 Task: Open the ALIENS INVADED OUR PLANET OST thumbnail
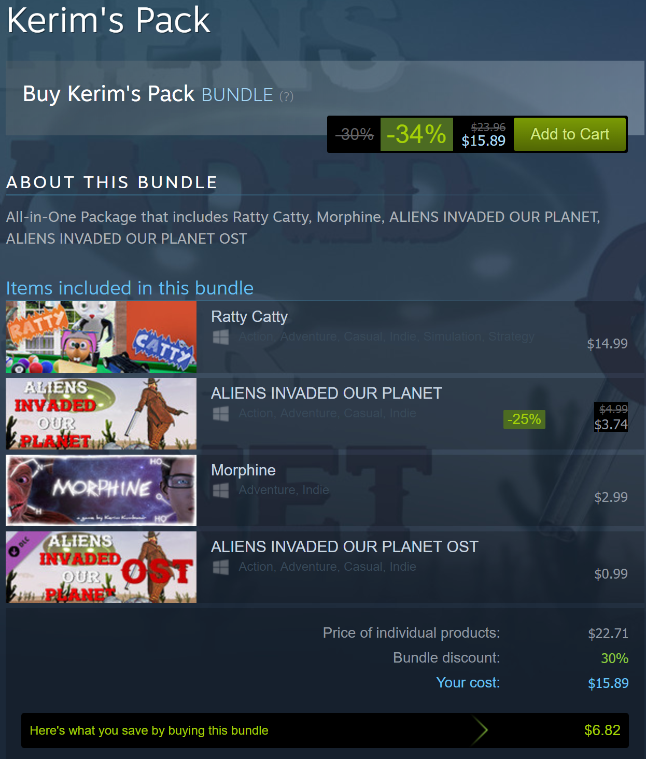point(101,567)
